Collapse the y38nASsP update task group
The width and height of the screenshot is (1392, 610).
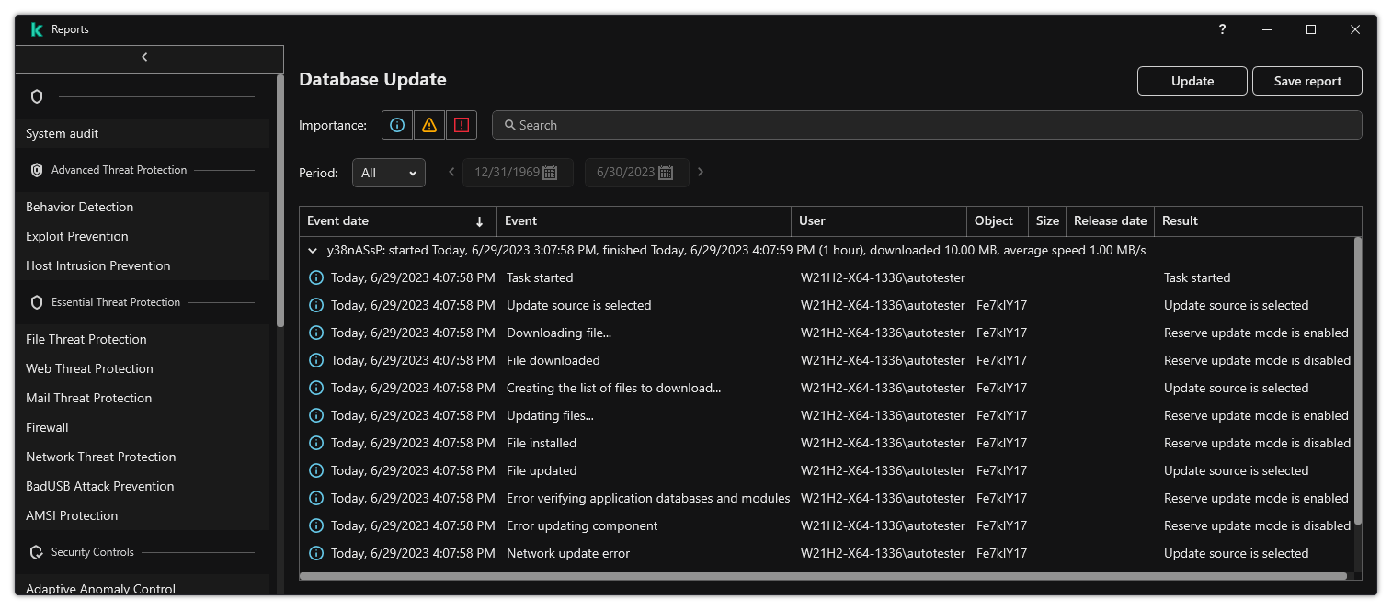click(313, 249)
